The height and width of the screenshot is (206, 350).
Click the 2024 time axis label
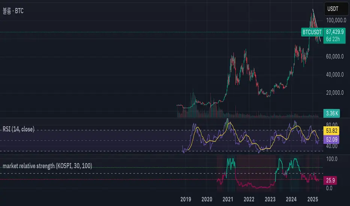(291, 199)
